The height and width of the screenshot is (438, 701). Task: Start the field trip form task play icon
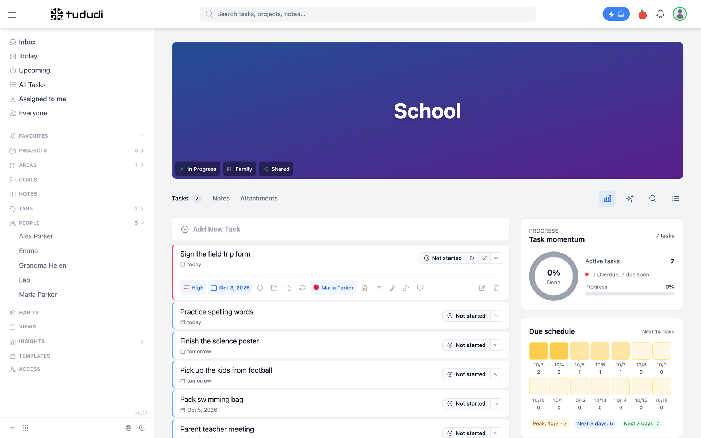[472, 258]
